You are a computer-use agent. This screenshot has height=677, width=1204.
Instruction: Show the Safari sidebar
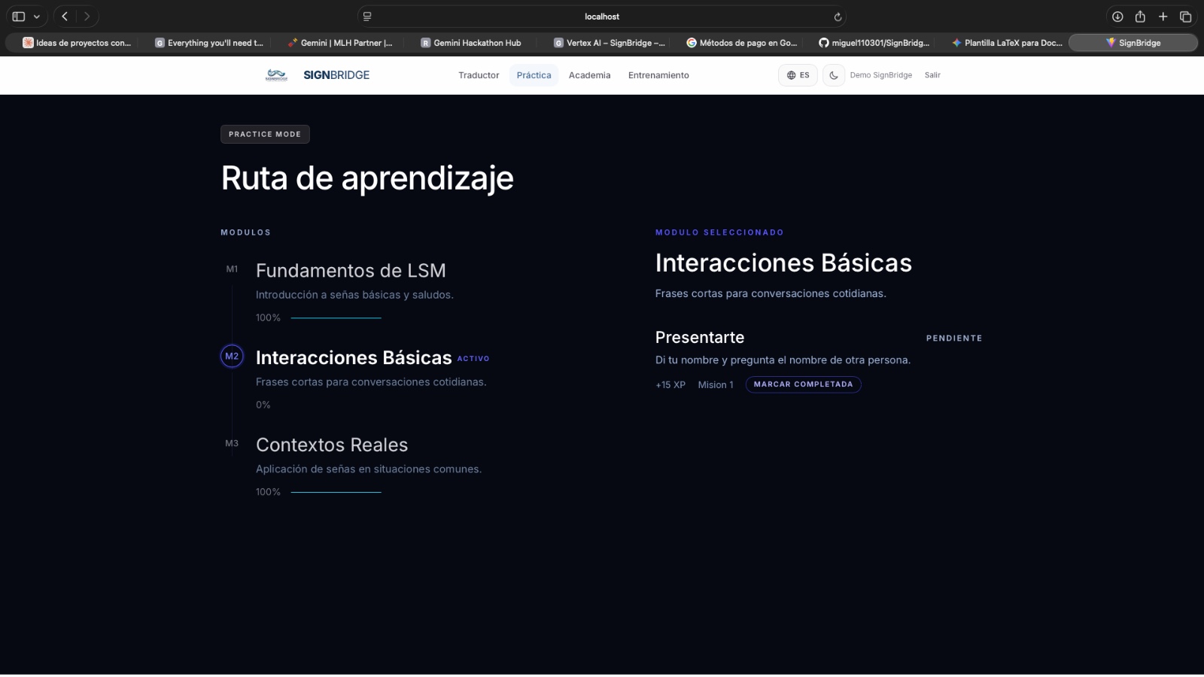(19, 17)
